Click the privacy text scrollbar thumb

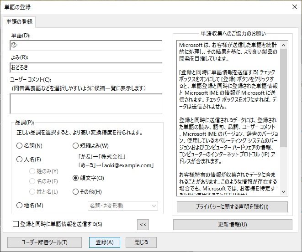tap(284, 98)
